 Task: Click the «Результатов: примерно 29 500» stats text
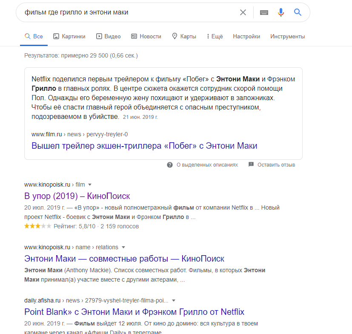click(81, 55)
